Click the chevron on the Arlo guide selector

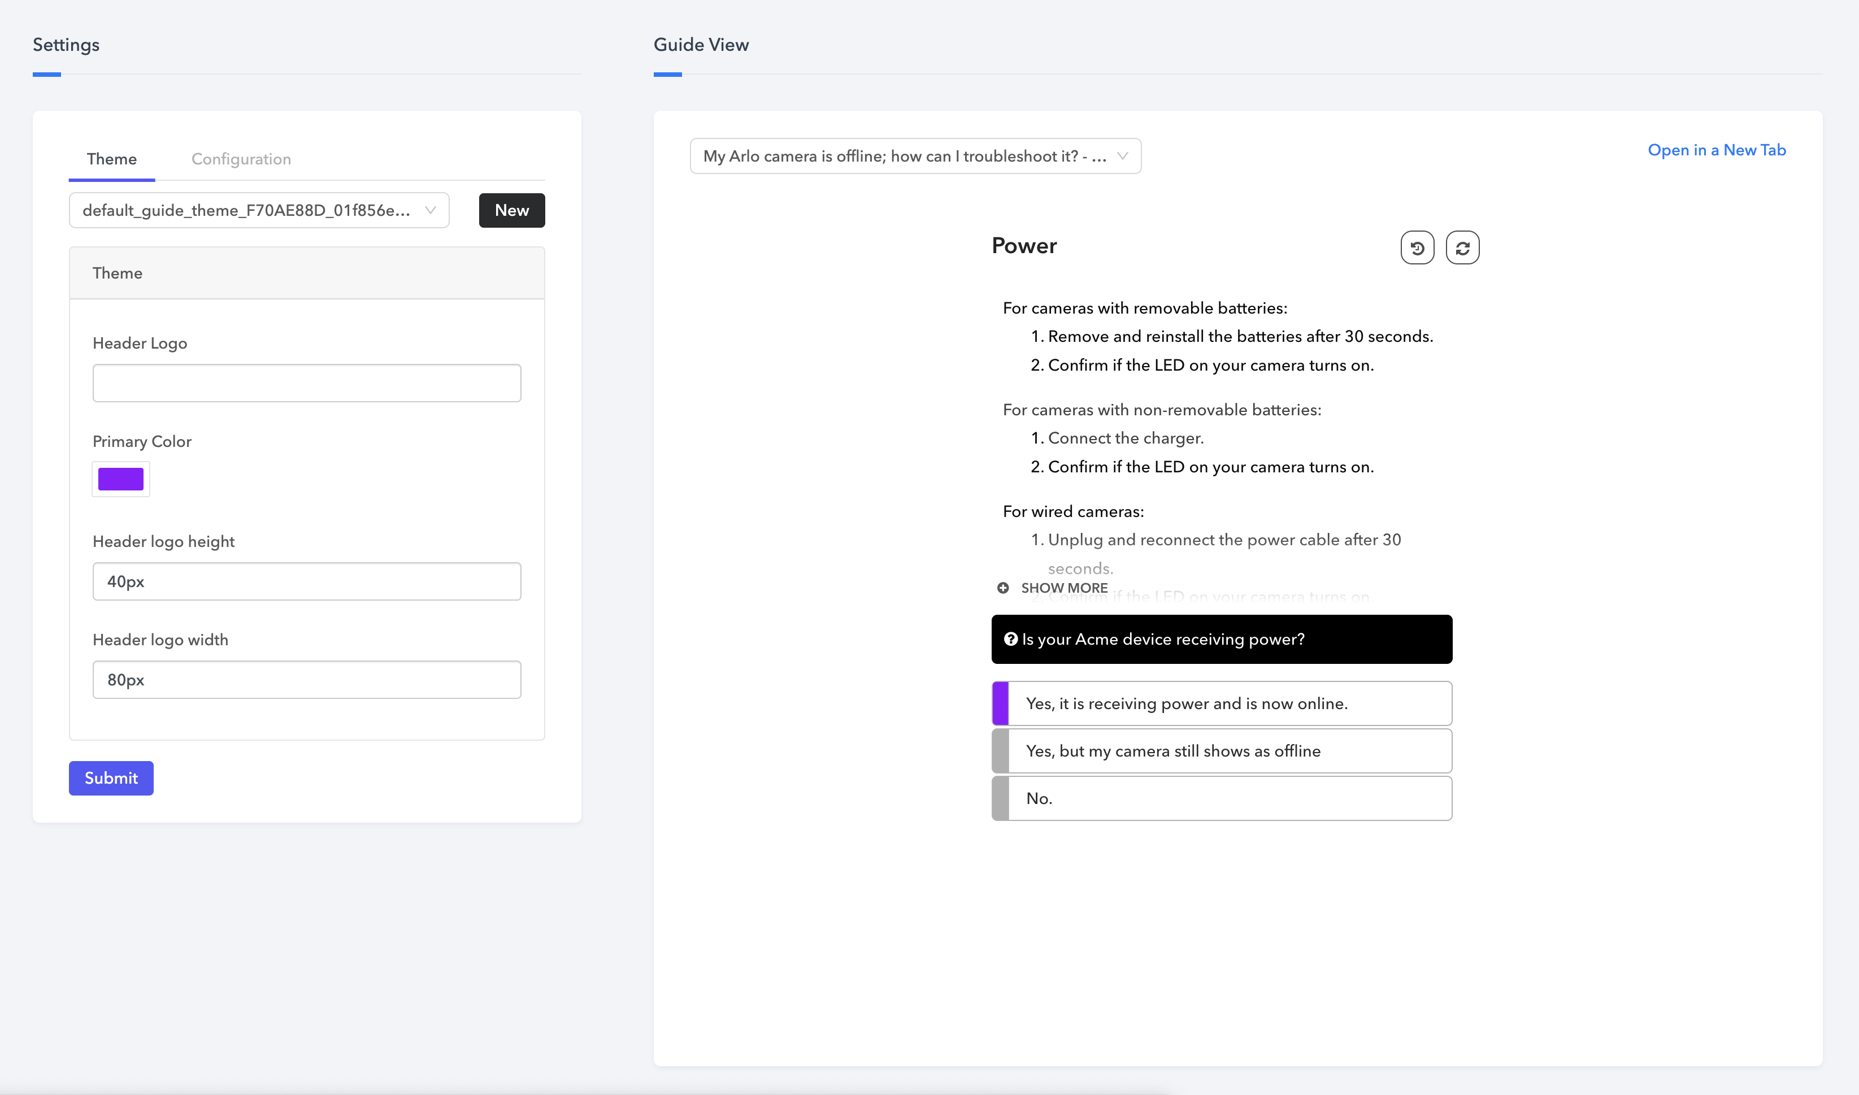pyautogui.click(x=1123, y=156)
